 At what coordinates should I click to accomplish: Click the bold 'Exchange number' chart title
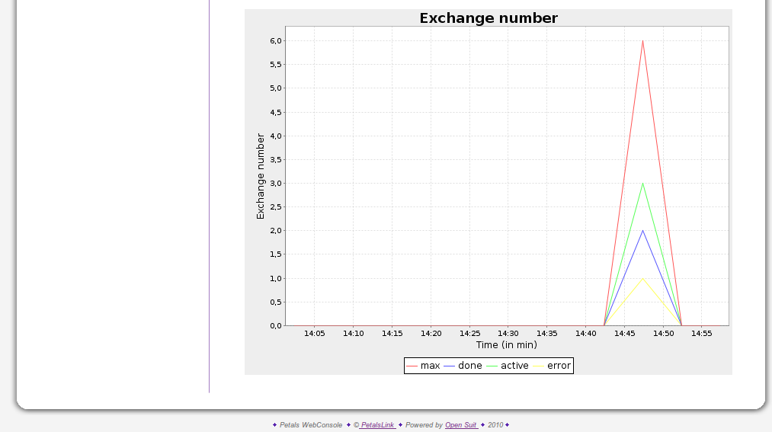(489, 18)
